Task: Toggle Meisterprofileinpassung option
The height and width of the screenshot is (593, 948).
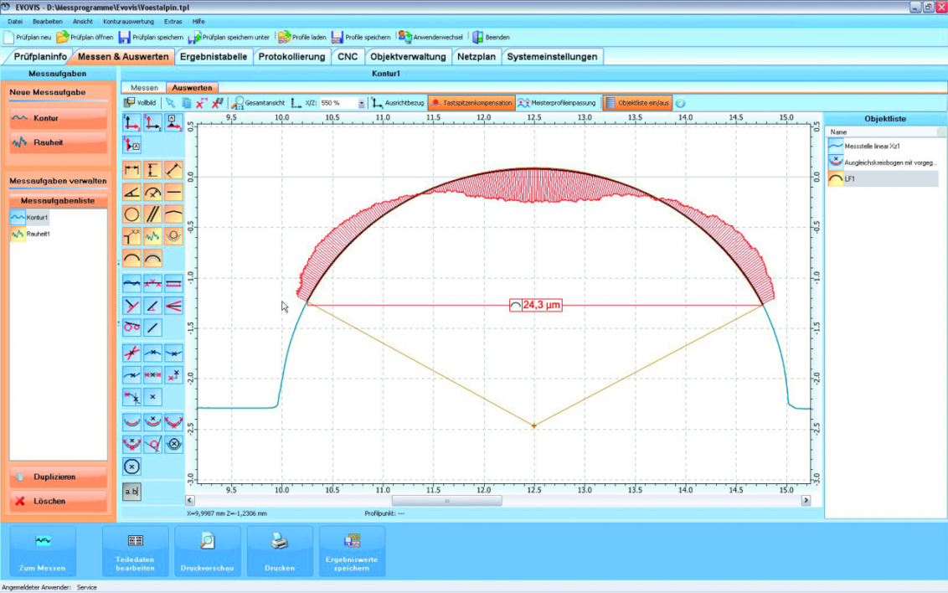Action: [557, 103]
